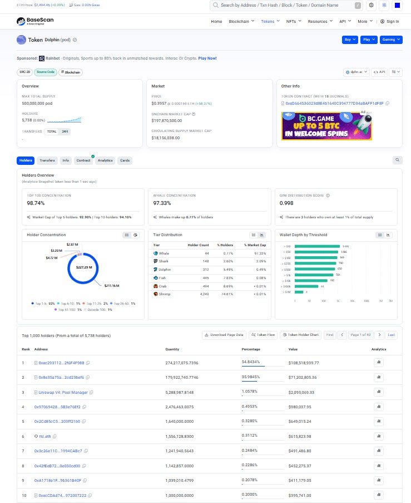Jump to Last holders page

391,335
